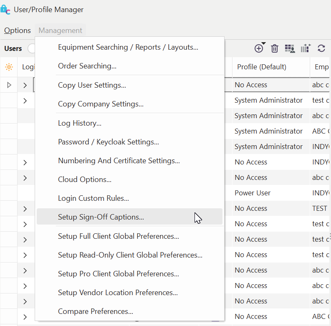Expand the last visible user row chevron
This screenshot has width=331, height=326.
(x=25, y=317)
